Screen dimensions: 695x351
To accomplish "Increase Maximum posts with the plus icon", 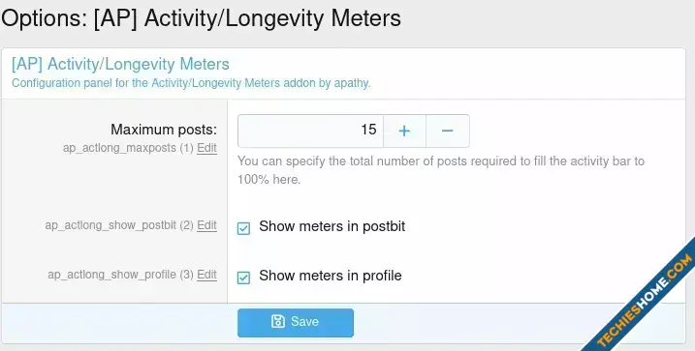I will point(404,131).
